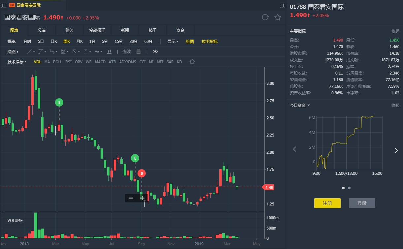The image size is (403, 249).
Task: Enable SAR indicator
Action: [170, 62]
